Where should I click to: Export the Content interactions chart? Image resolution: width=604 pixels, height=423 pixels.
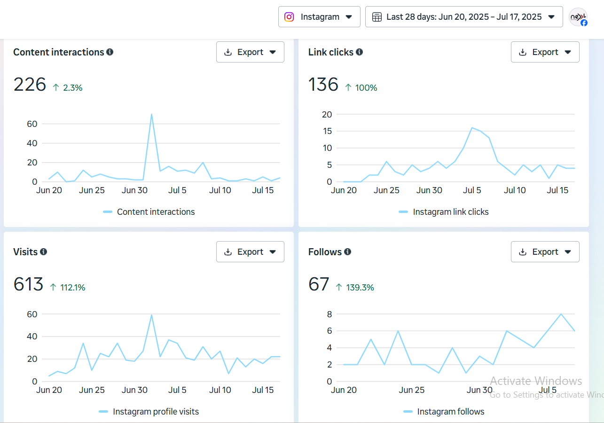pos(250,52)
